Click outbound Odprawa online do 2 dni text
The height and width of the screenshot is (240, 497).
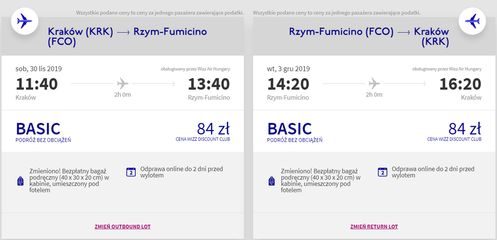point(181,172)
